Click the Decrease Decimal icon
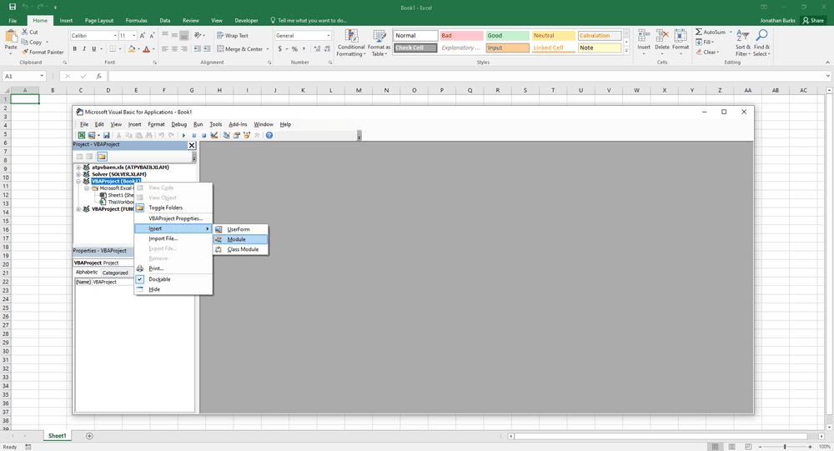The image size is (834, 451). click(327, 49)
